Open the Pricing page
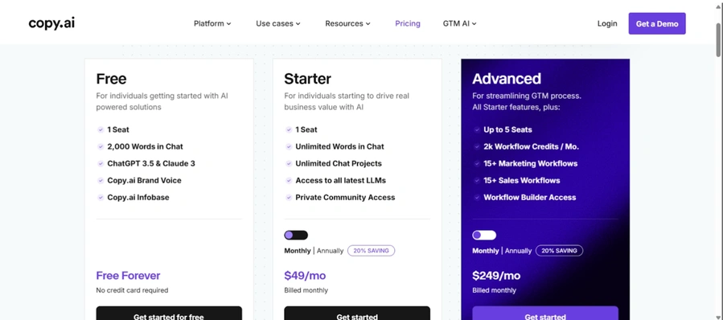 [408, 23]
